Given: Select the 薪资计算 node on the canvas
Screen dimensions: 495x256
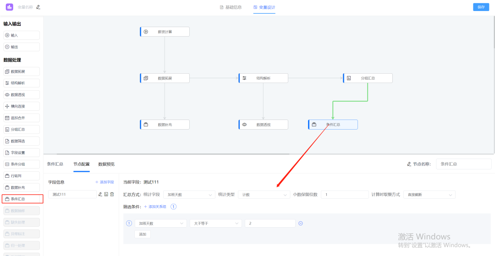Looking at the screenshot, I should 165,32.
